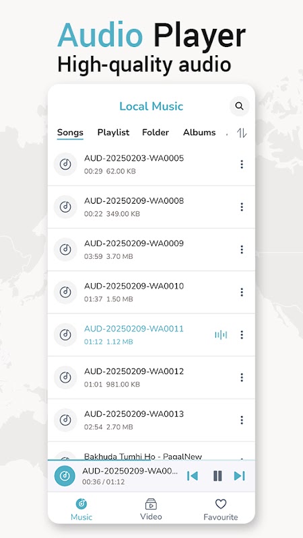Viewport: 303px width, 538px height.
Task: Skip to the next track
Action: click(x=240, y=476)
